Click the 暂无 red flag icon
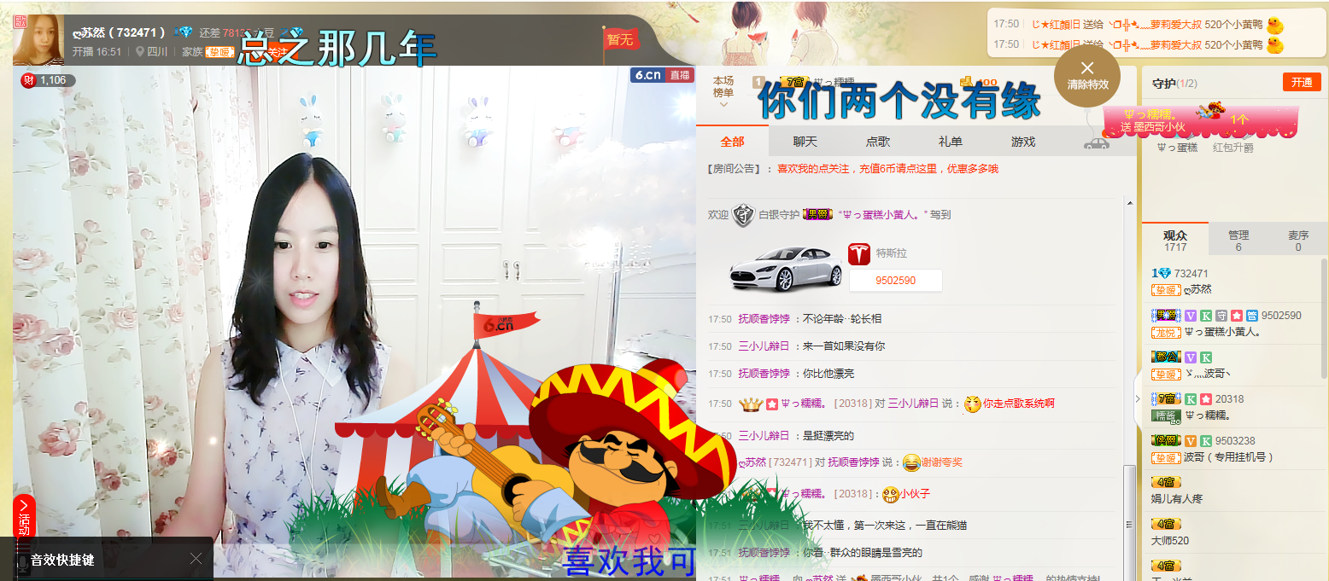The width and height of the screenshot is (1329, 581). click(621, 42)
